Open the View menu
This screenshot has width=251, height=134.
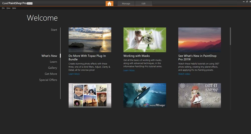[x=8, y=8]
